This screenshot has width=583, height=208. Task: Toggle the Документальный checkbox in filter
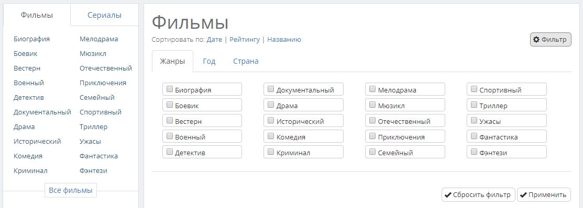coord(271,89)
